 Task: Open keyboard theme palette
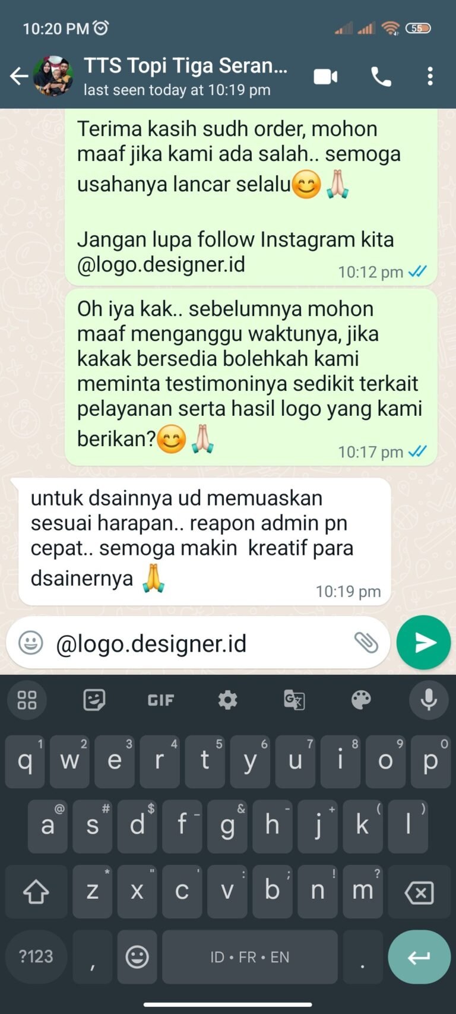tap(361, 700)
